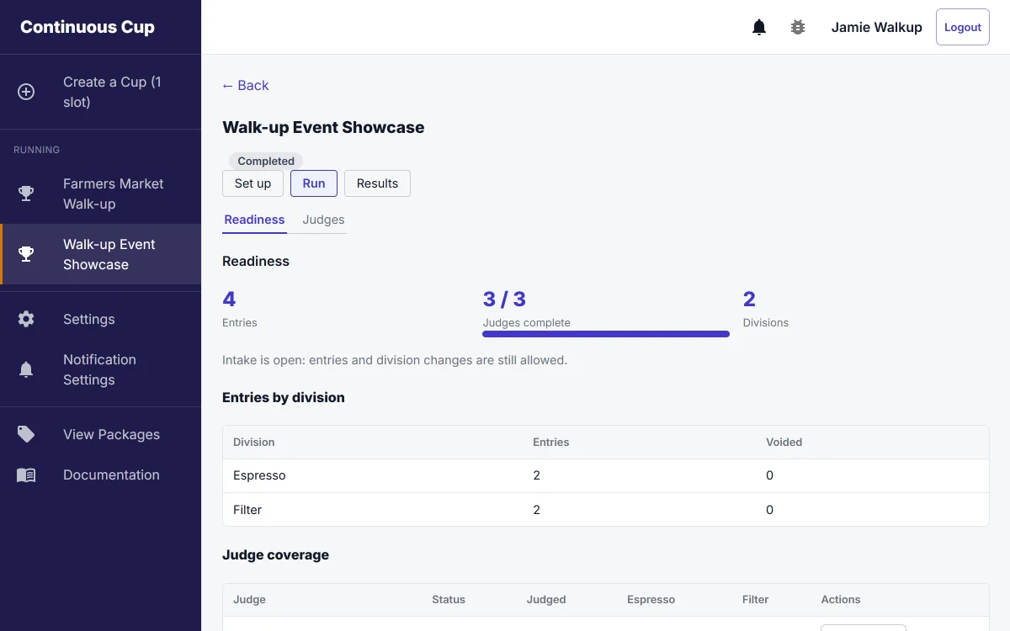Log out with the Logout button
The image size is (1010, 631).
(963, 27)
